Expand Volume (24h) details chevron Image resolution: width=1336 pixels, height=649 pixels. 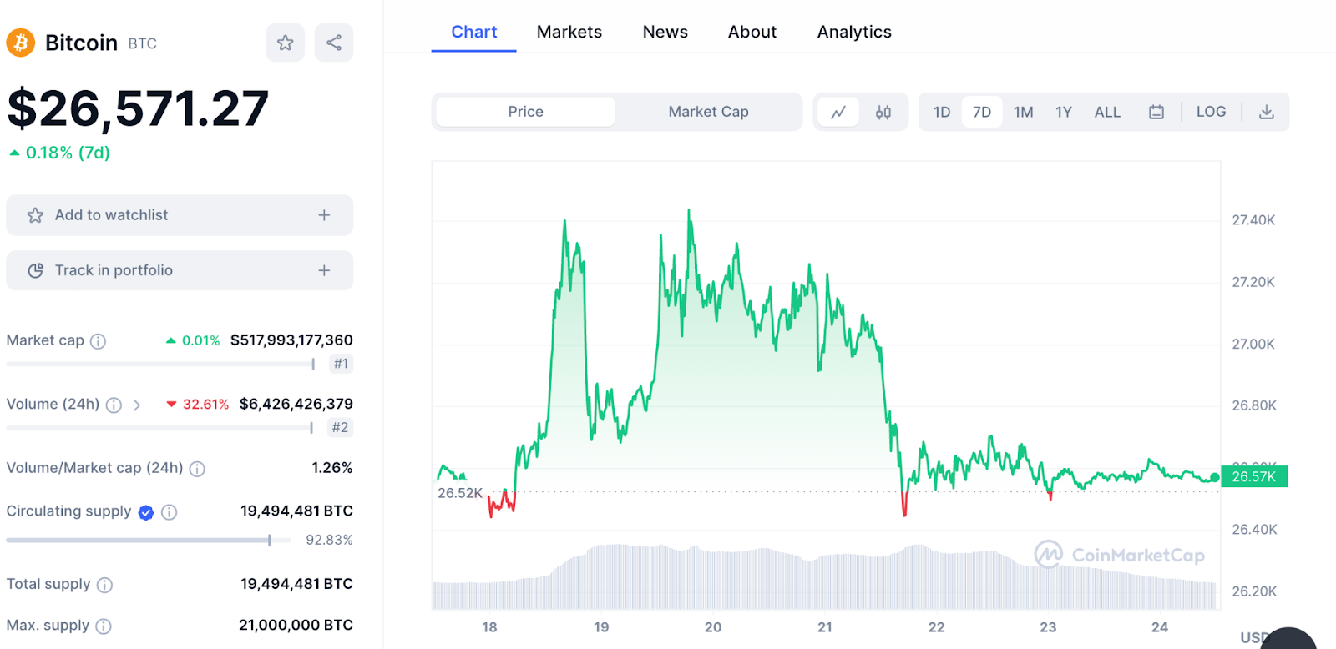tap(137, 405)
